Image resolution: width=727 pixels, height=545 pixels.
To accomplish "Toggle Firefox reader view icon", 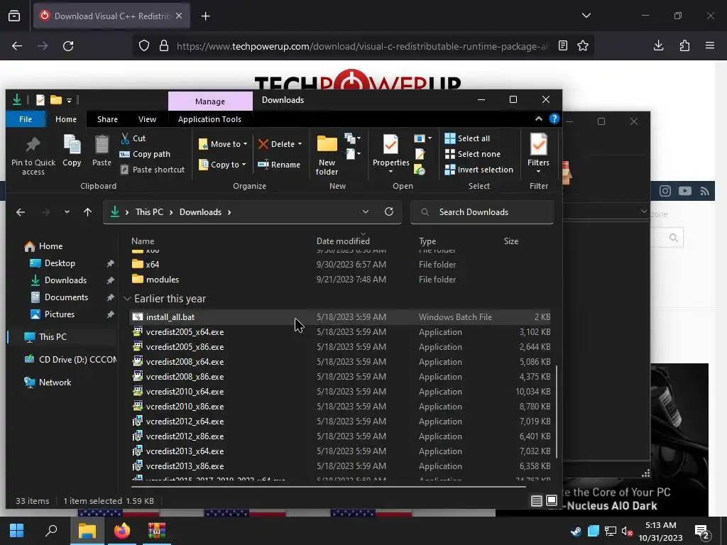I will click(x=563, y=46).
